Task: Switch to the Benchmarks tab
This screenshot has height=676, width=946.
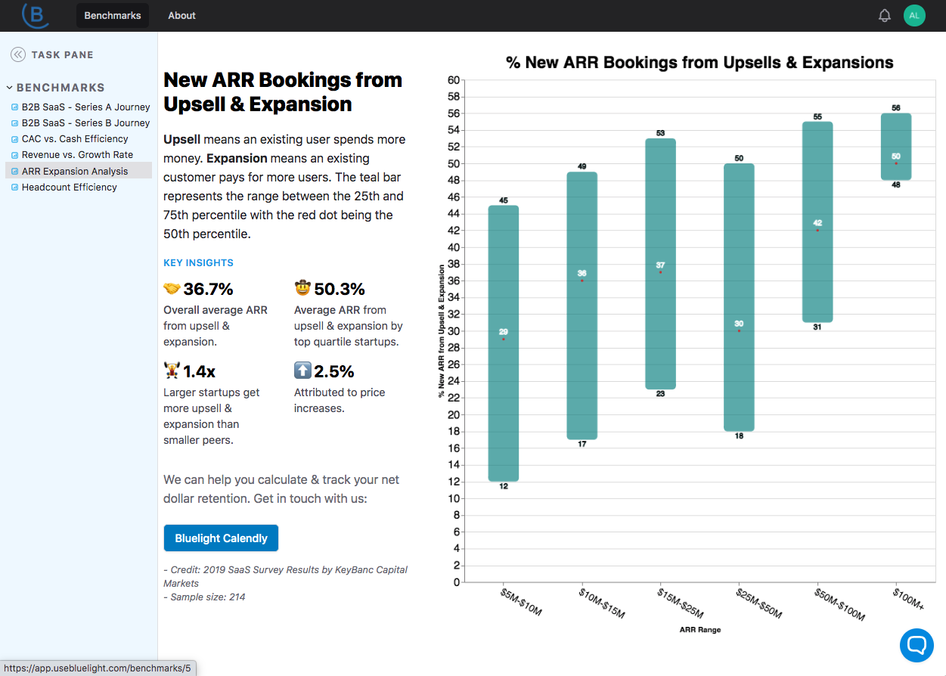Action: click(x=113, y=15)
